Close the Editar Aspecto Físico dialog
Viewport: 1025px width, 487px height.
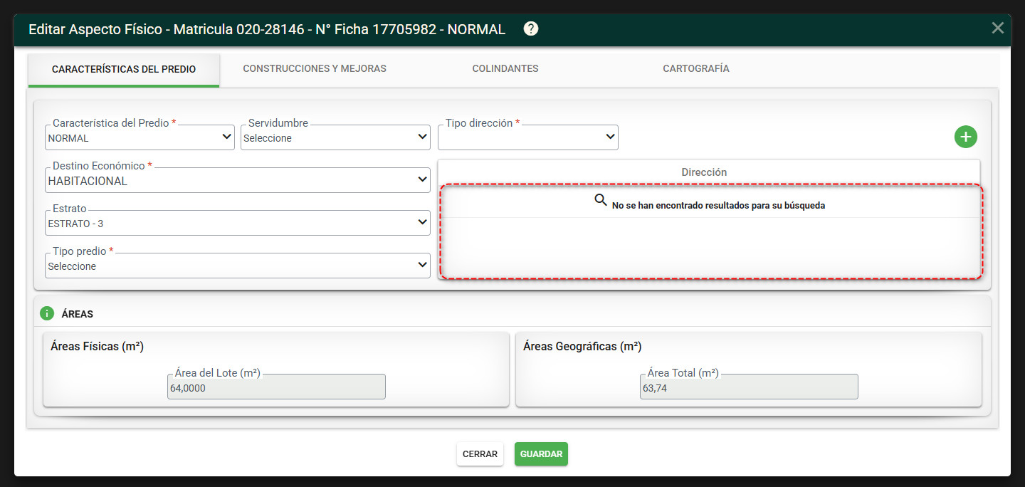998,28
